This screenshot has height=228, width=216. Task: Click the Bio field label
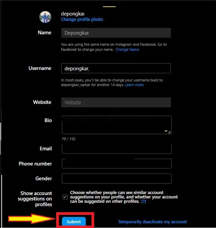pyautogui.click(x=48, y=120)
